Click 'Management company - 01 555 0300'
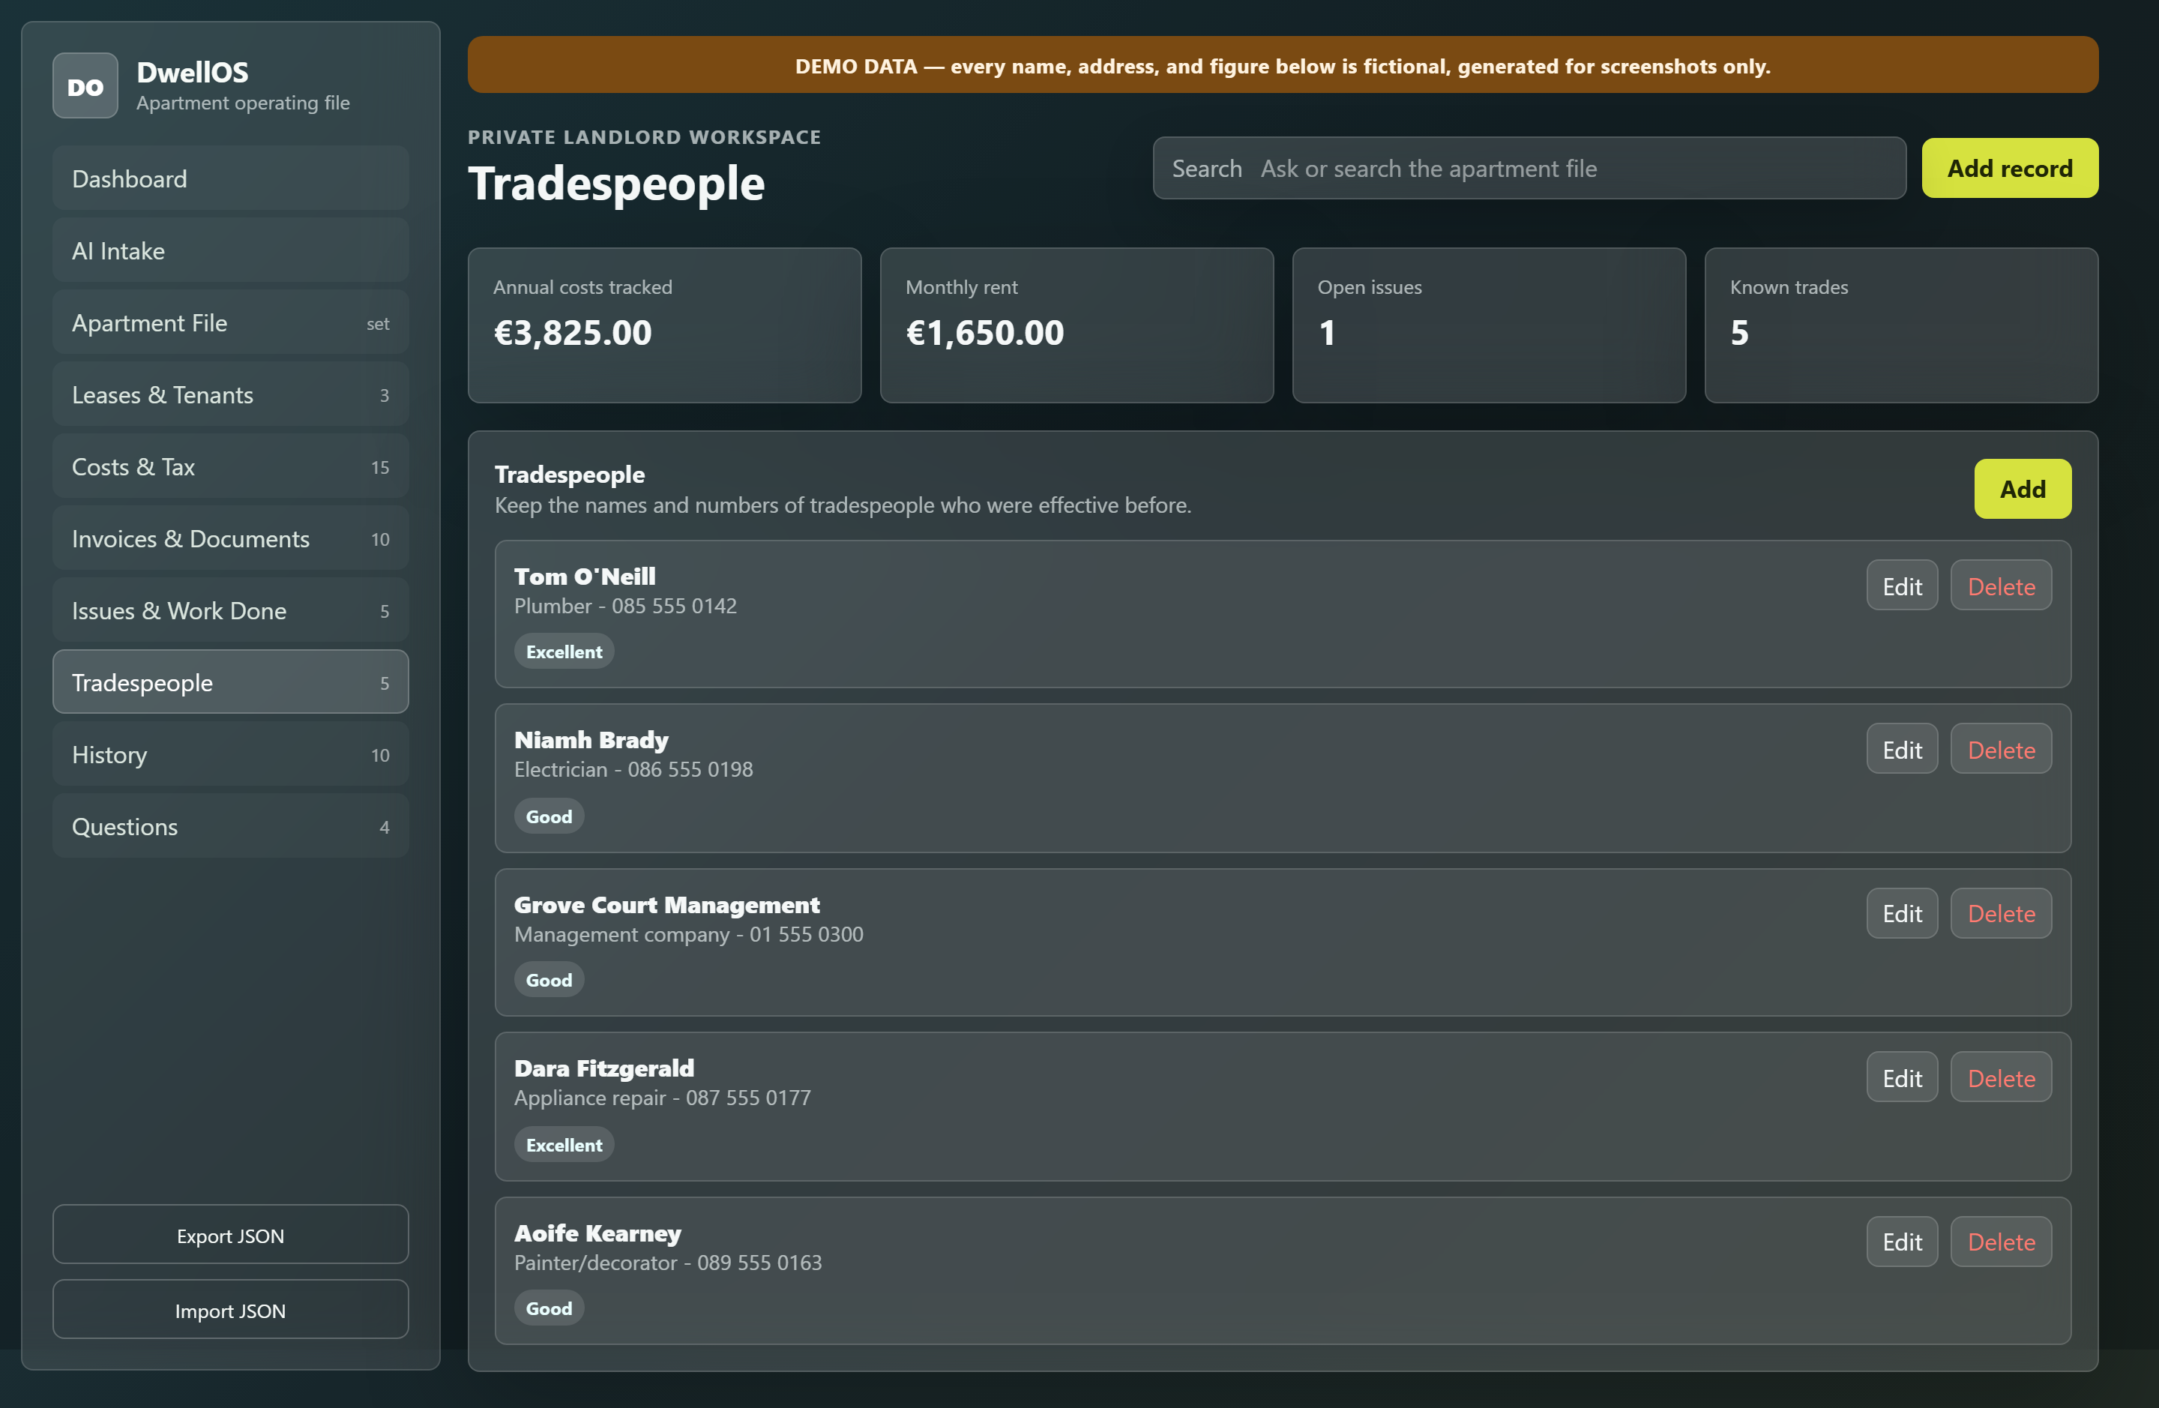 pos(688,933)
